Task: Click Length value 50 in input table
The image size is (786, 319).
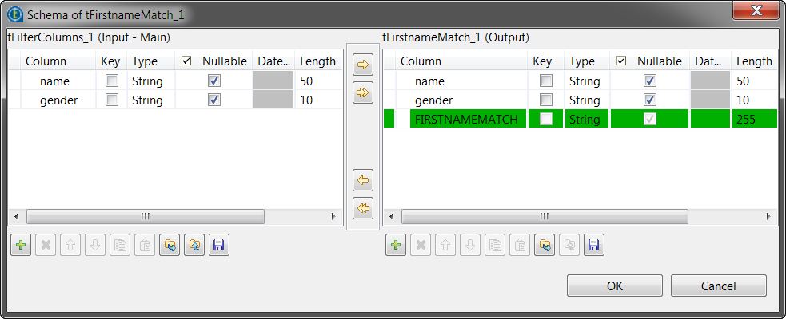Action: tap(306, 81)
